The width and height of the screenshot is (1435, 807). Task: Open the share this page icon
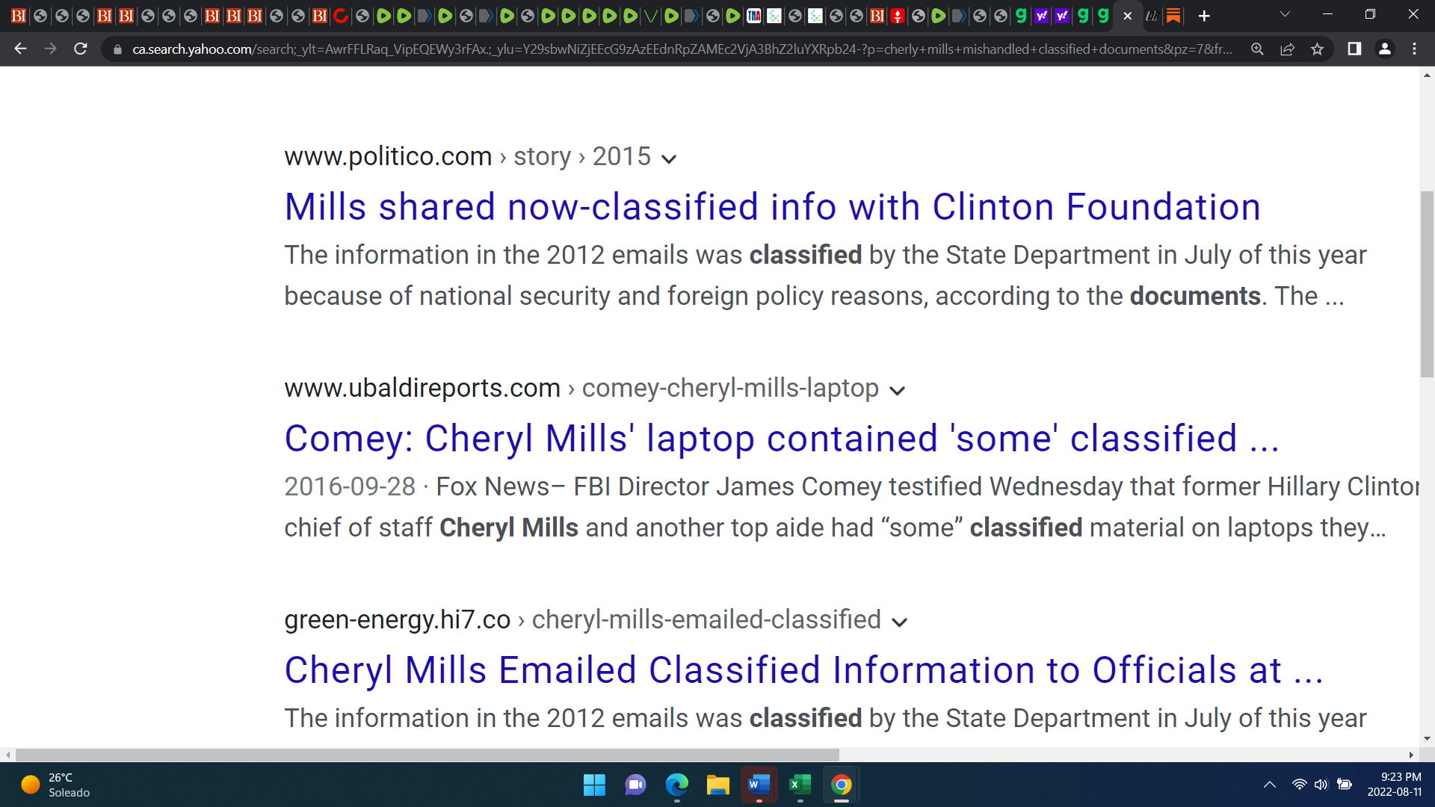pyautogui.click(x=1287, y=49)
